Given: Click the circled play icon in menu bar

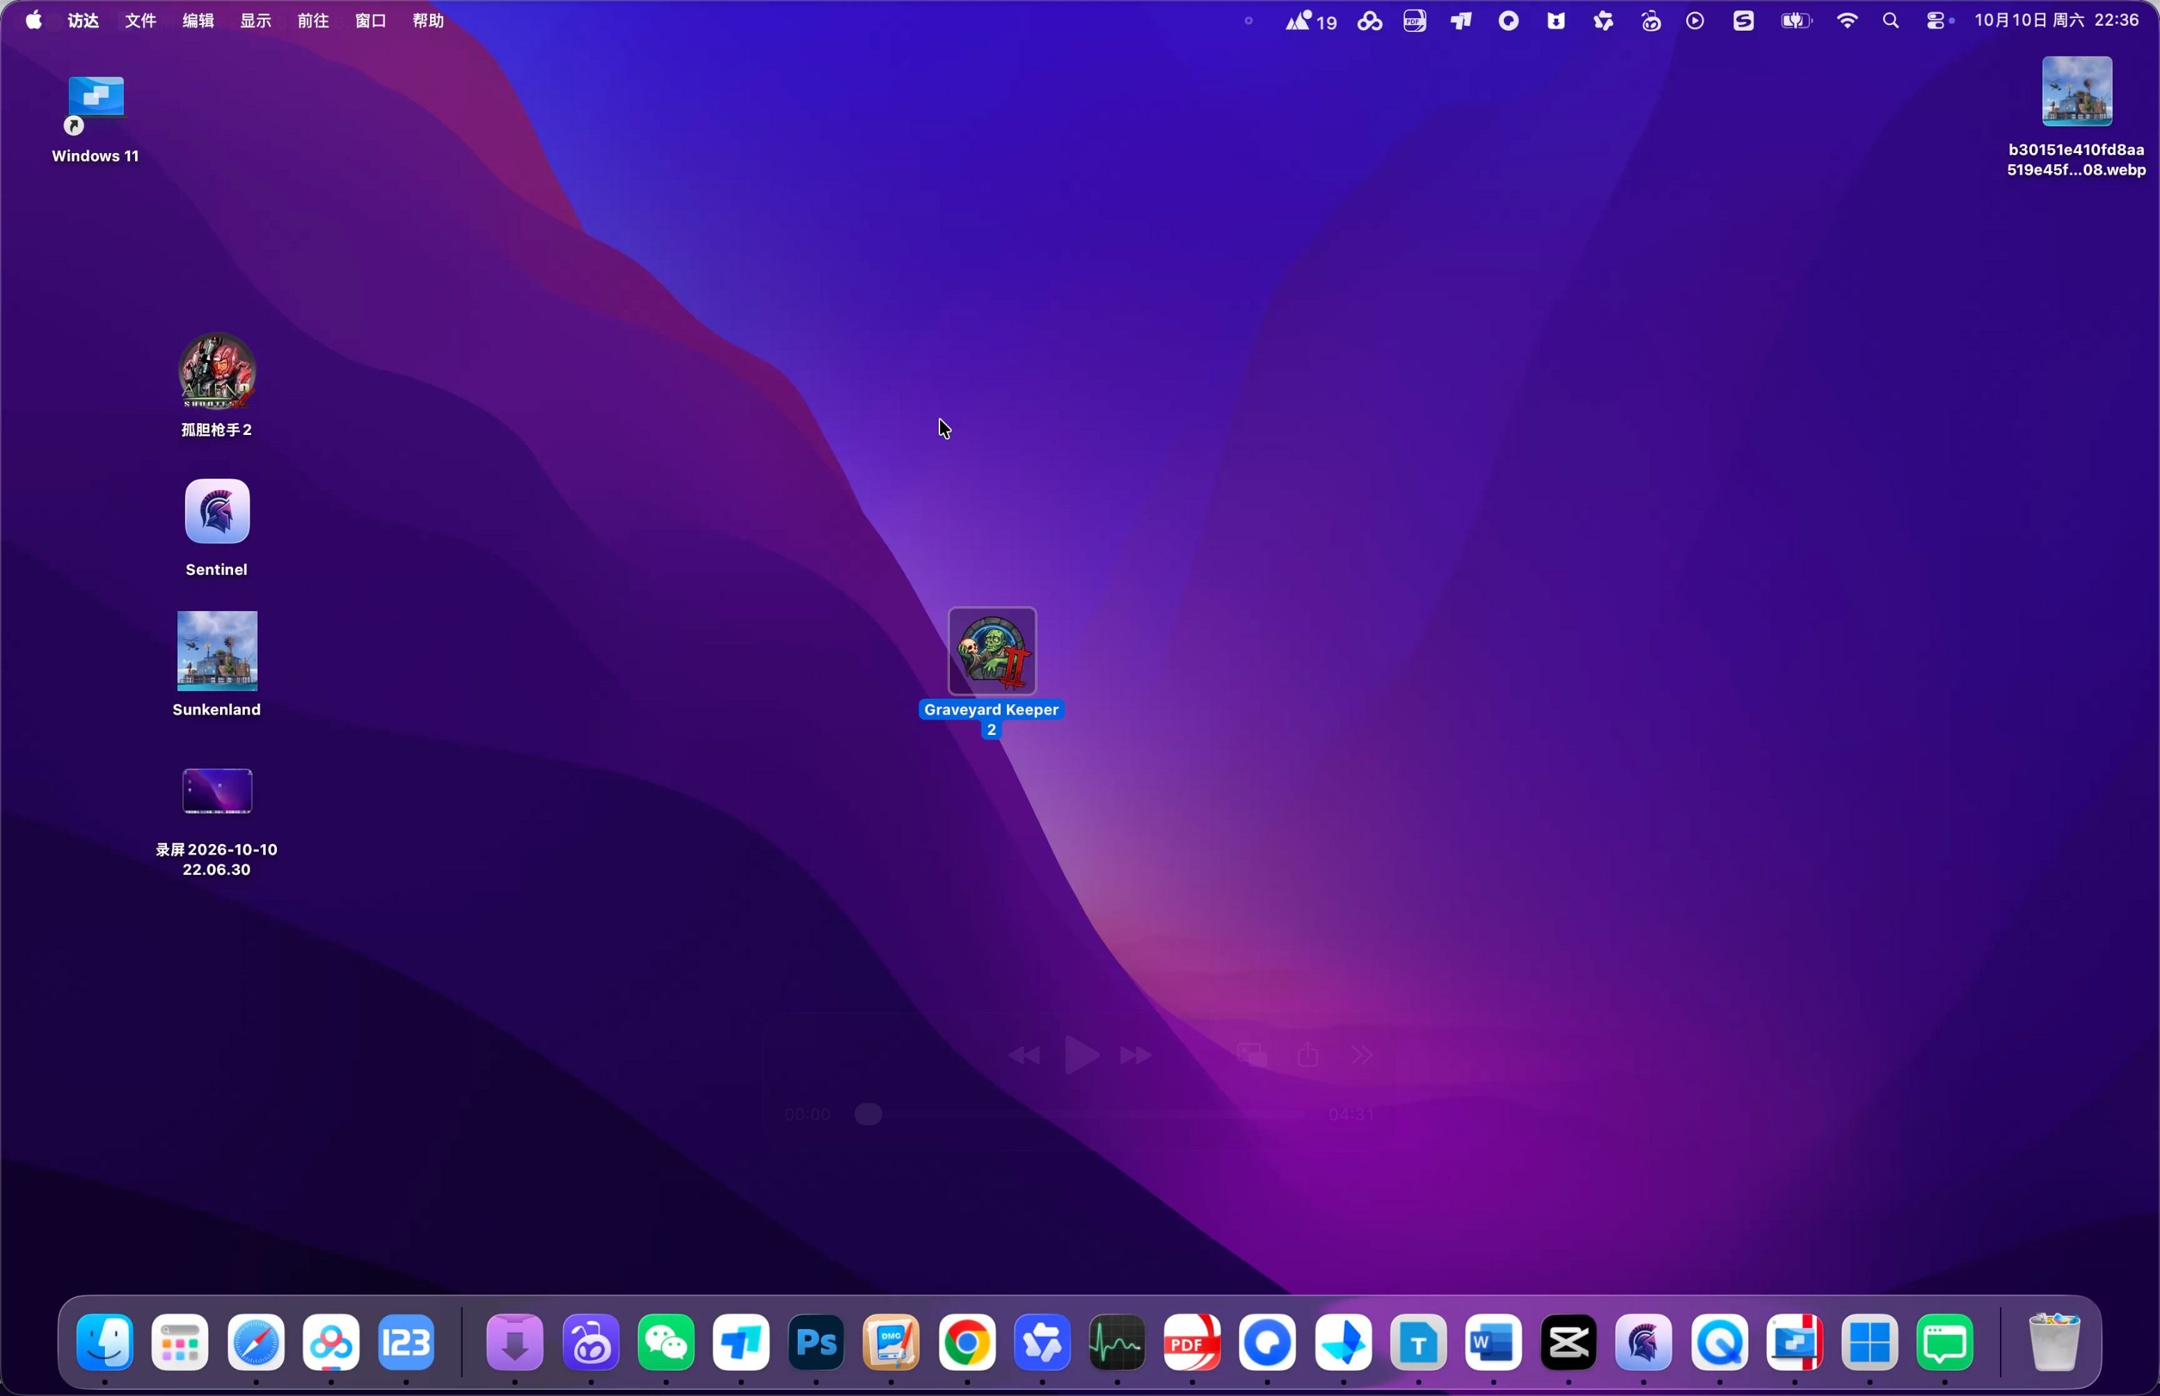Looking at the screenshot, I should [x=1695, y=20].
